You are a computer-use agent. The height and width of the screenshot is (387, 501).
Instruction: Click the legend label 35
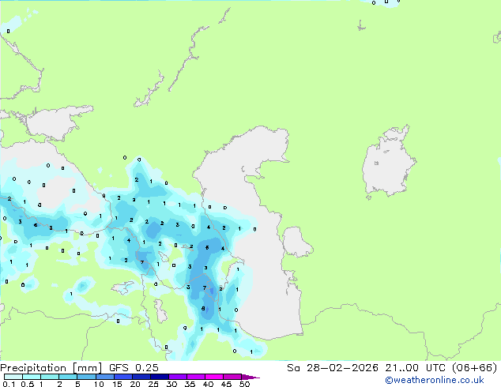click(x=190, y=384)
